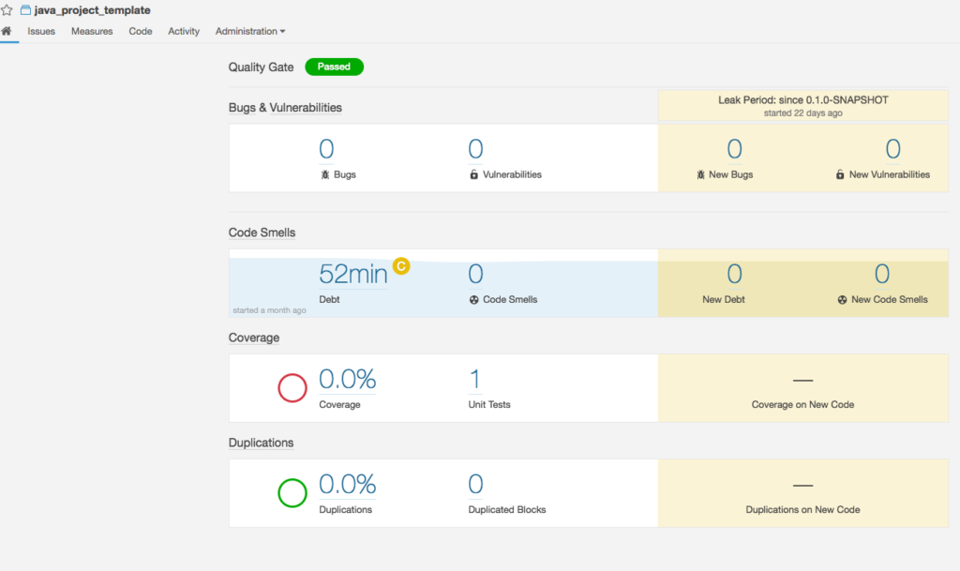This screenshot has height=571, width=960.
Task: Click the icon beside Code Smells count label
Action: click(473, 299)
